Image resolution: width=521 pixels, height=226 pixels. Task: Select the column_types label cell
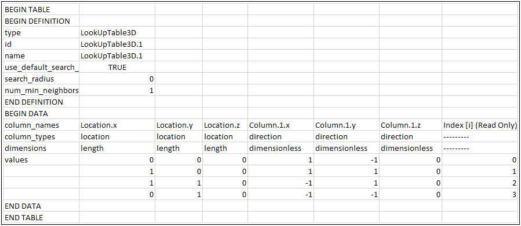tap(41, 136)
